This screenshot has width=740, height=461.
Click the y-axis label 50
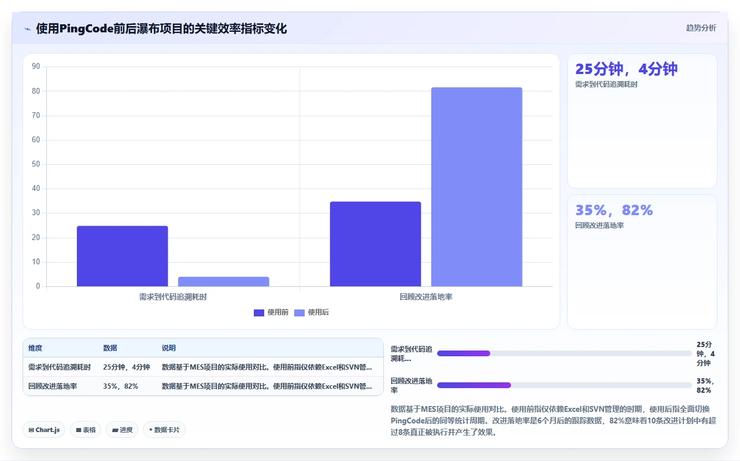(36, 164)
